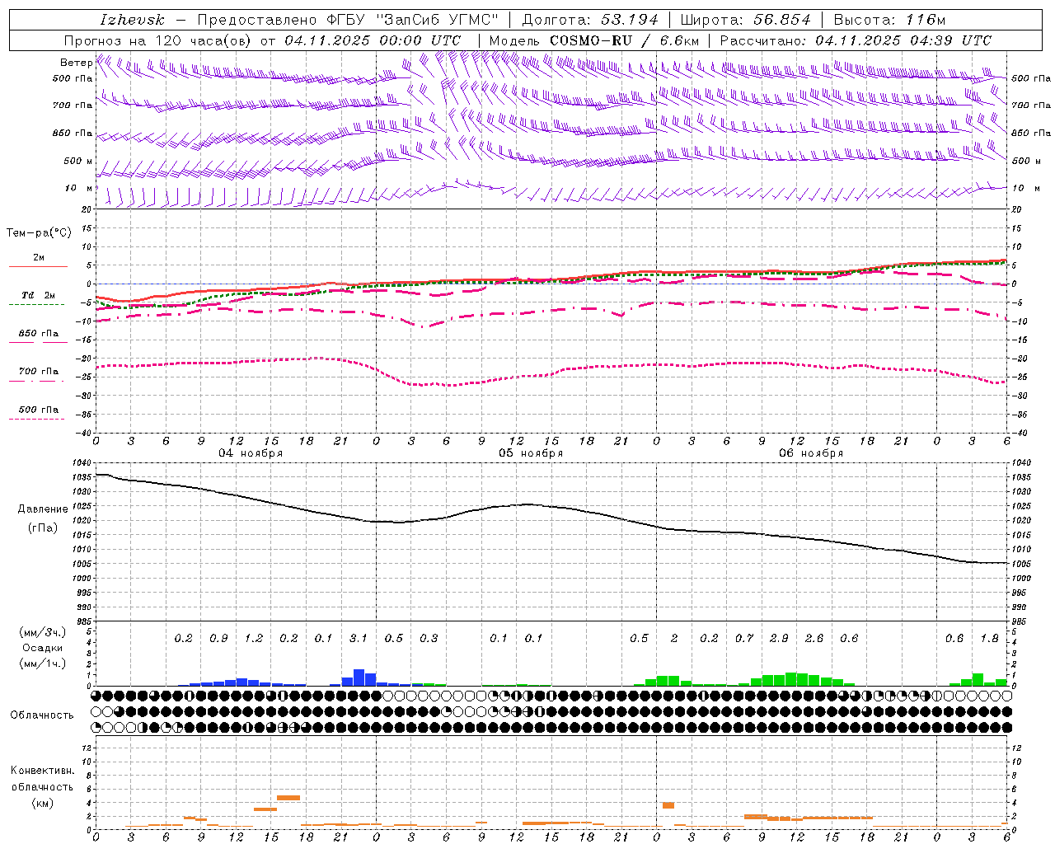Click the Осадки precipitation label

coord(42,648)
